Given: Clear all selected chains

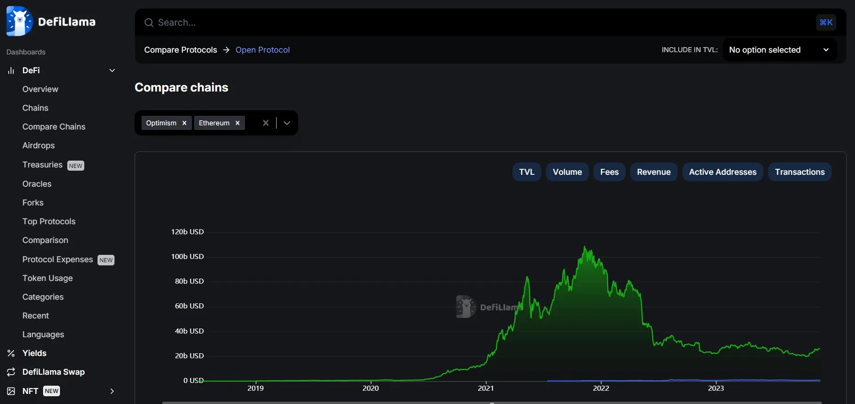Looking at the screenshot, I should (266, 123).
